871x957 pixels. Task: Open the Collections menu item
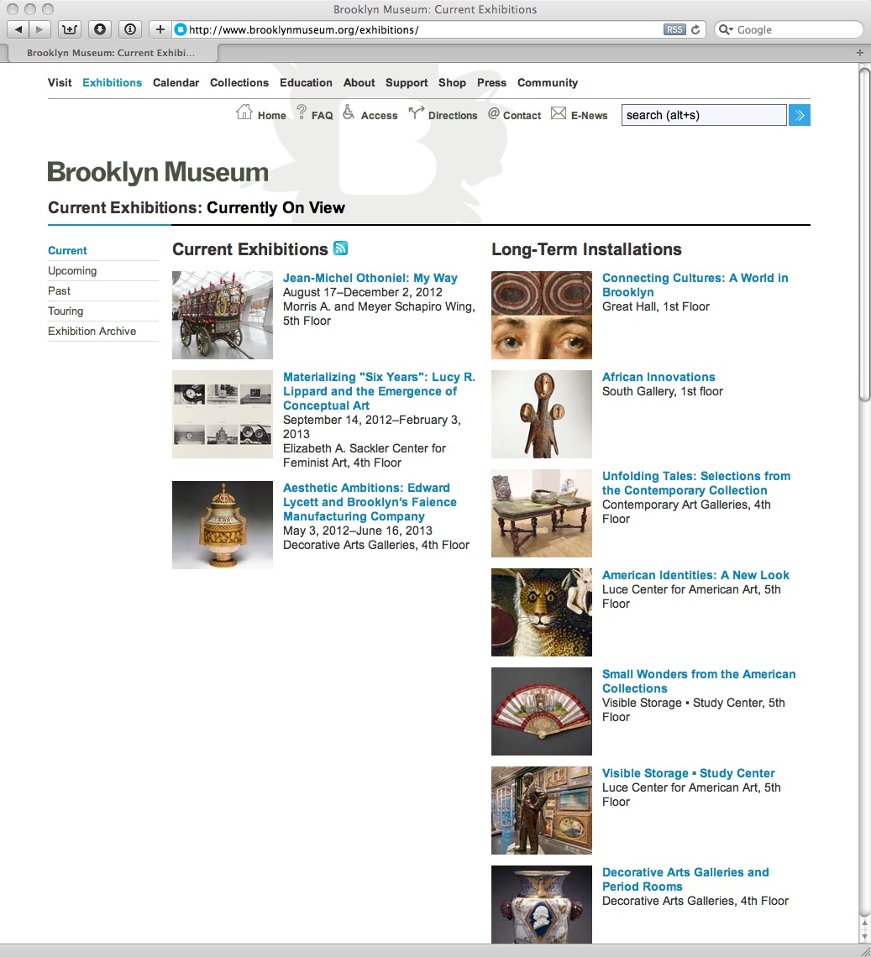pos(239,82)
